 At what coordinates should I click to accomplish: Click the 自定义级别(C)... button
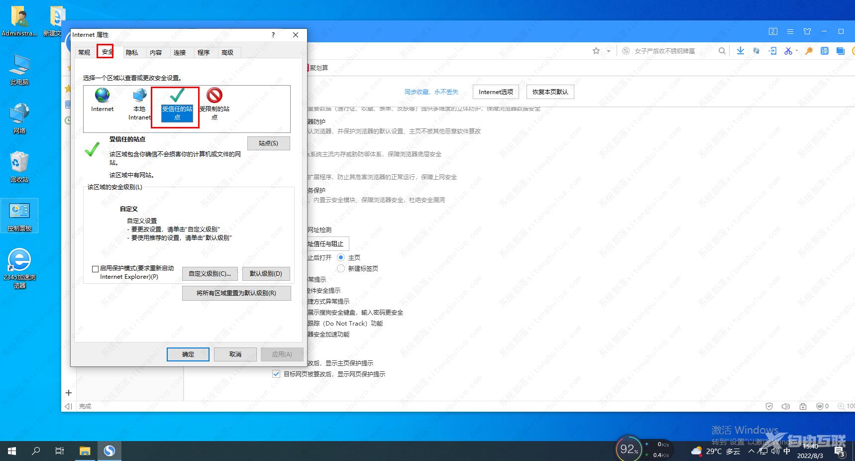pos(210,274)
